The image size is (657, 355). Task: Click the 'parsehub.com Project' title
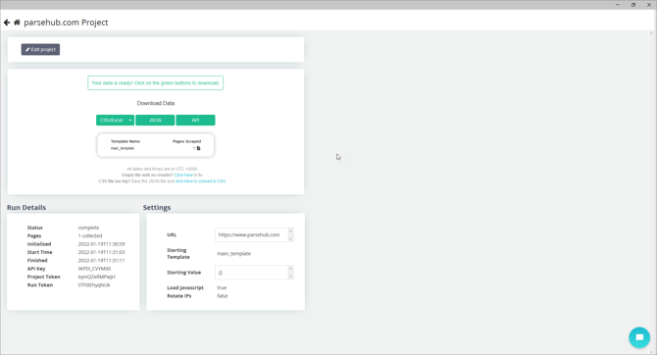point(66,23)
